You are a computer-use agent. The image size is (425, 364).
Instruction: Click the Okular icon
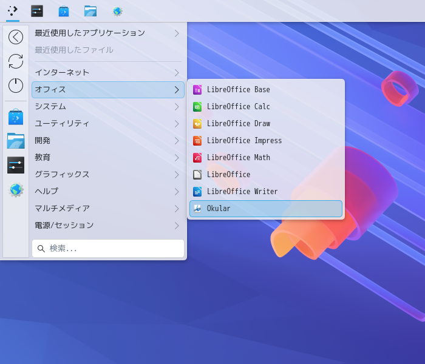coord(197,209)
